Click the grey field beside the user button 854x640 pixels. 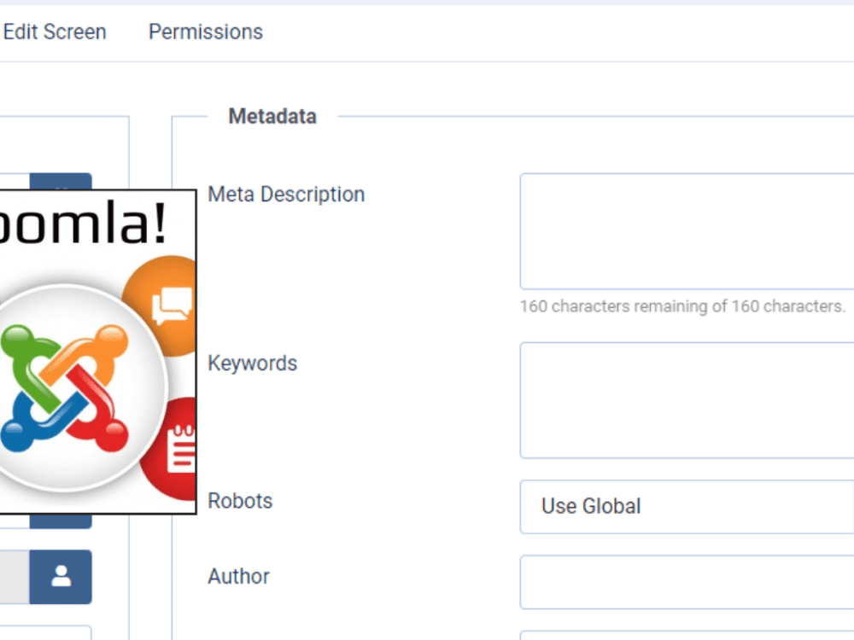15,576
